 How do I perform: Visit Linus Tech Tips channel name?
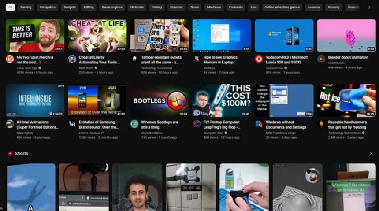pyautogui.click(x=27, y=68)
